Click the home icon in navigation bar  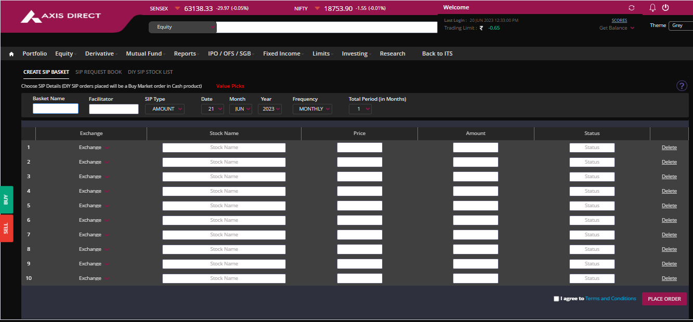click(11, 54)
